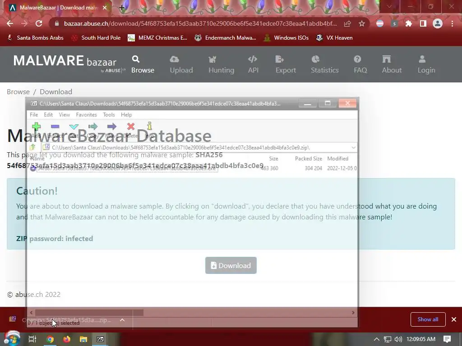Open Export in MalwareBazaar navigation
The width and height of the screenshot is (462, 346).
click(x=286, y=64)
